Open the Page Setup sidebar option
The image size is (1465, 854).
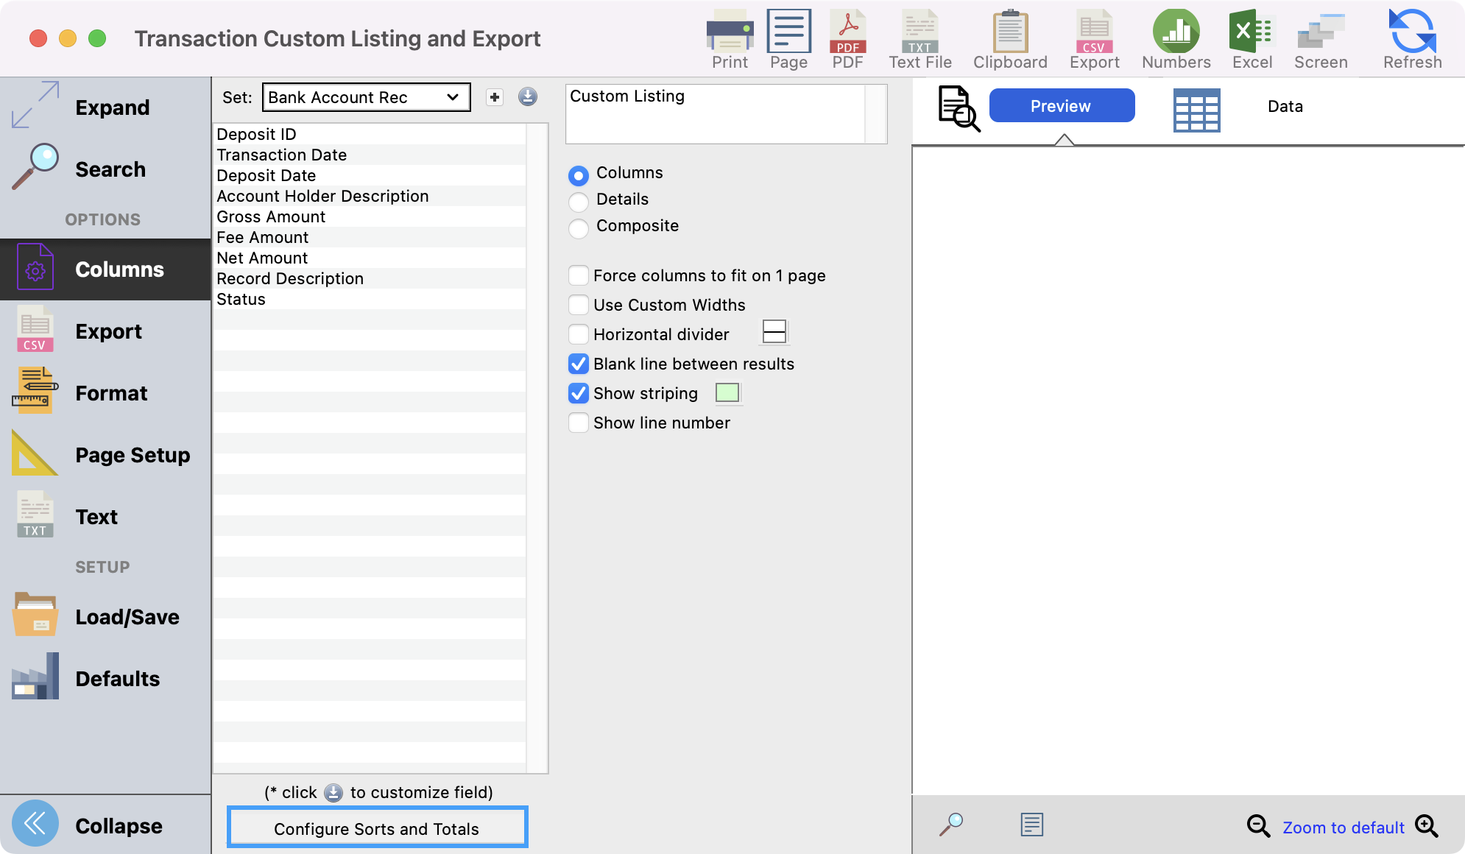133,455
